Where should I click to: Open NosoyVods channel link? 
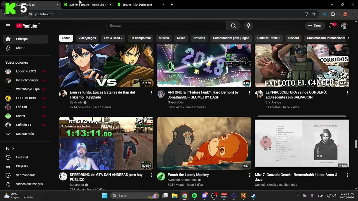pos(176,102)
